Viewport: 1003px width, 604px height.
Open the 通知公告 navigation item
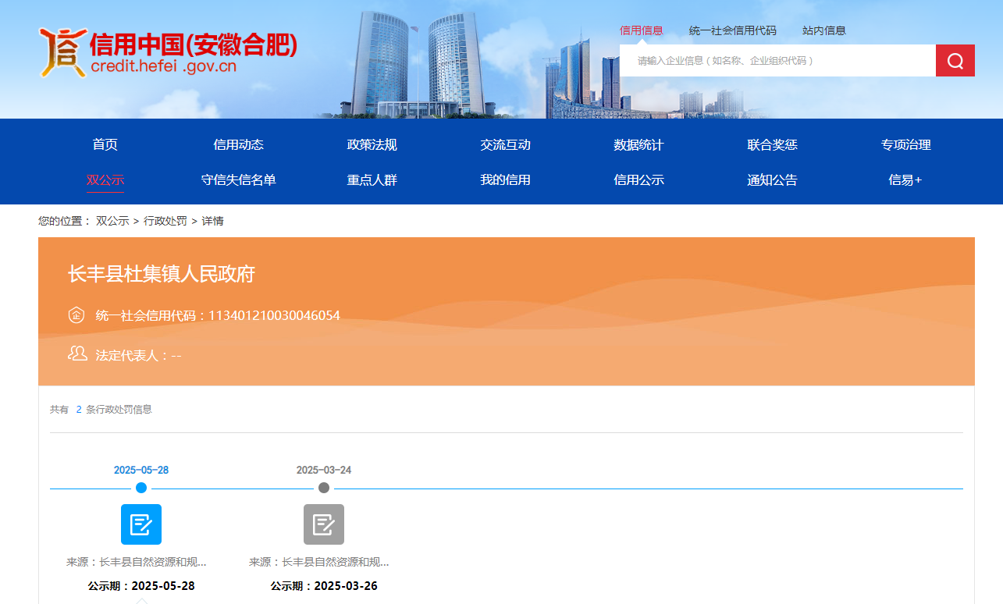click(773, 180)
